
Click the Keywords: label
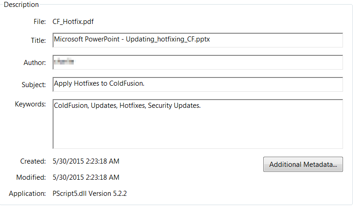point(30,104)
